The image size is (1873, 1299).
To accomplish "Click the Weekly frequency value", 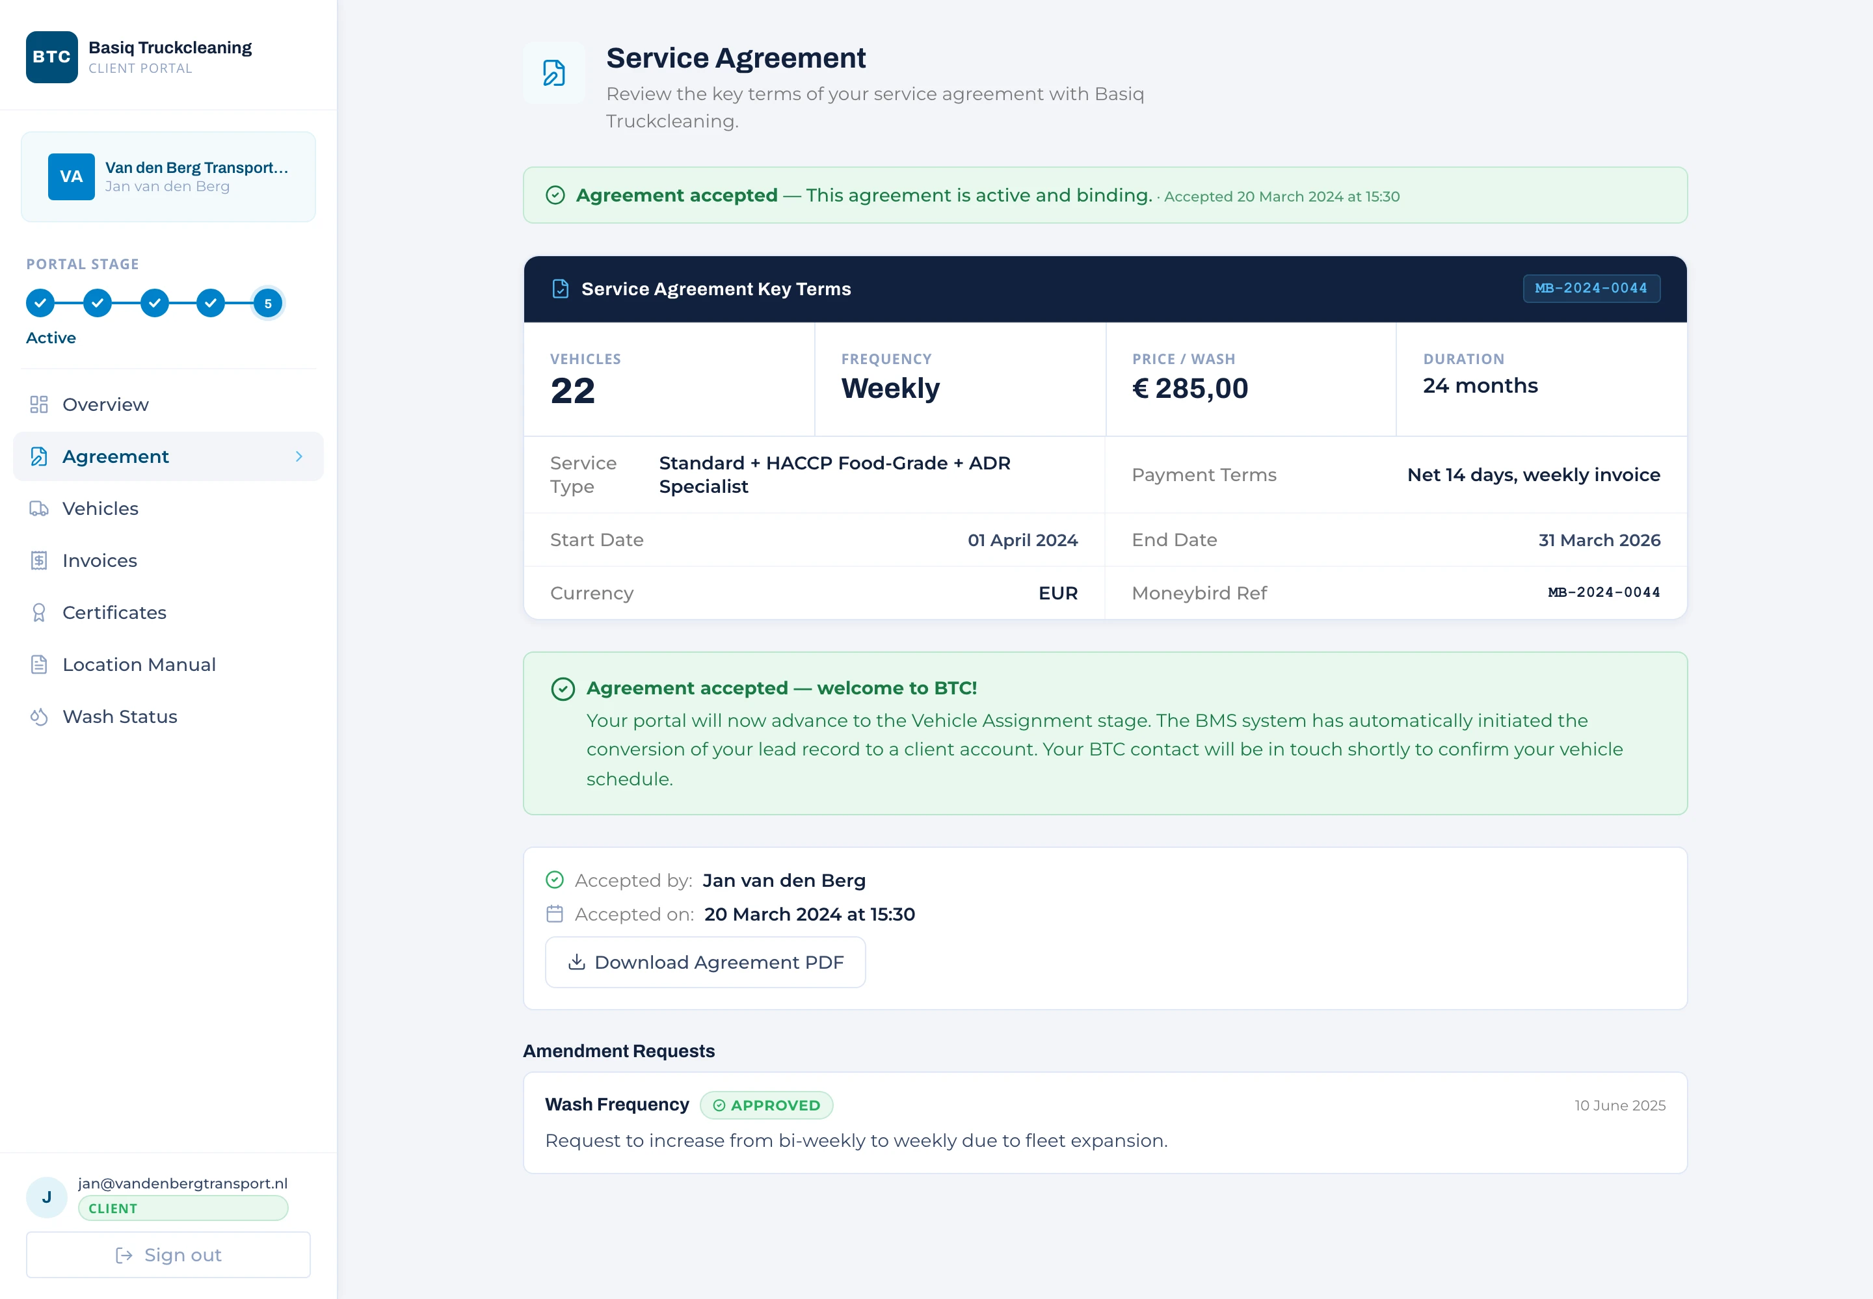I will click(890, 388).
